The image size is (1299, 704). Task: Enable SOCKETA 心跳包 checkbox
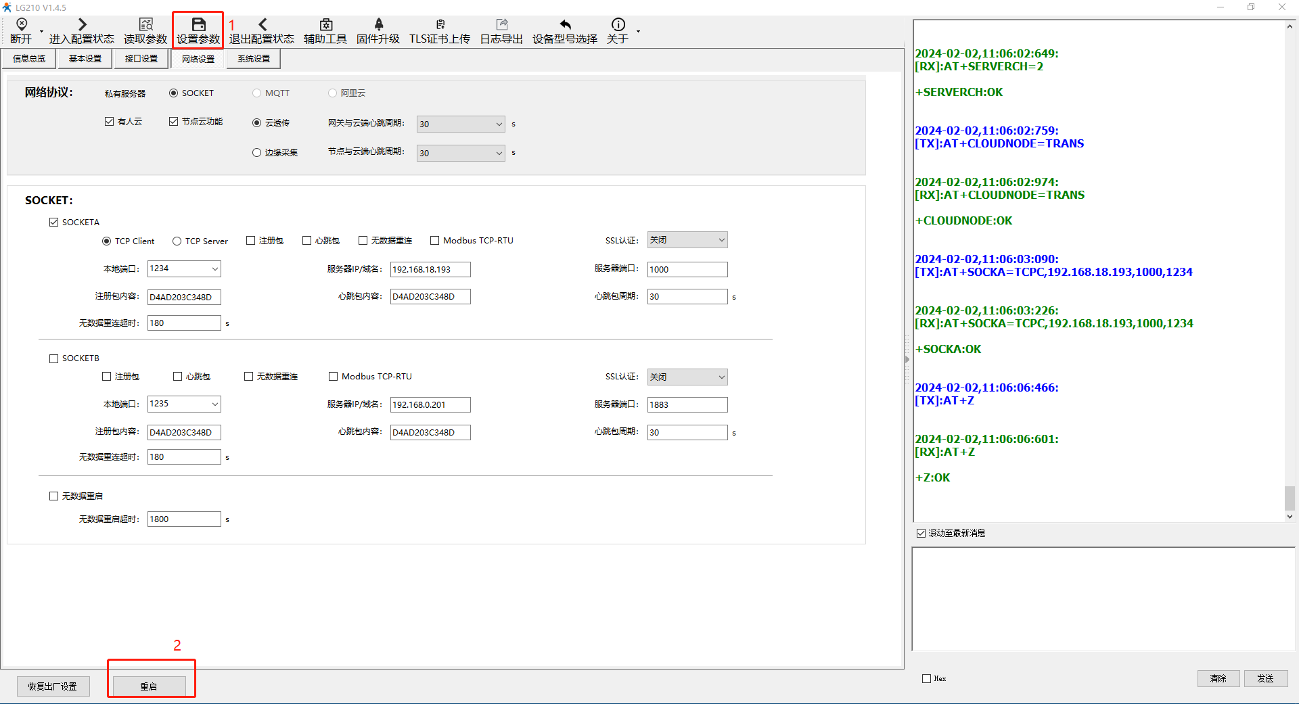pyautogui.click(x=307, y=241)
